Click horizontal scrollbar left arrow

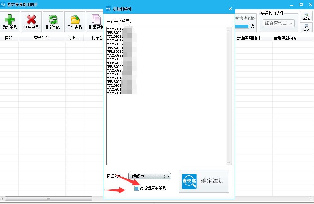coord(2,199)
